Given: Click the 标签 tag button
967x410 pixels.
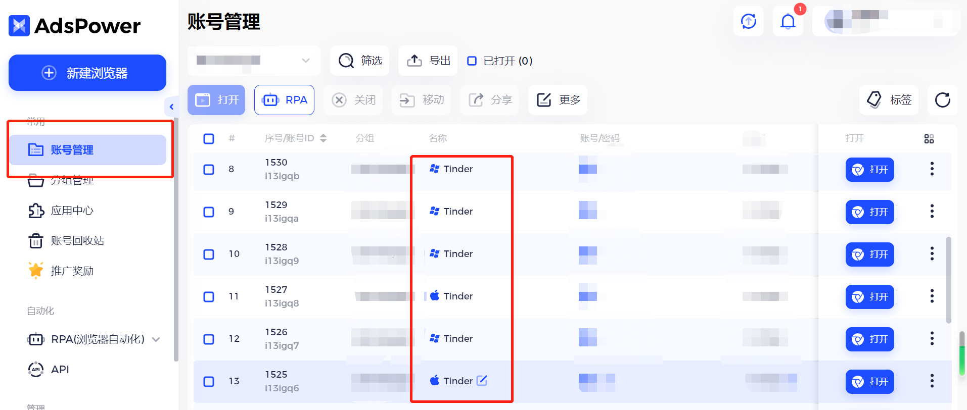Looking at the screenshot, I should tap(889, 100).
